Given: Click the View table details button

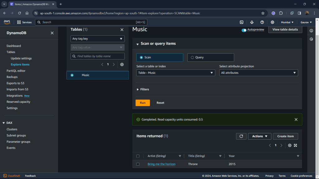Looking at the screenshot, I should coord(285,30).
